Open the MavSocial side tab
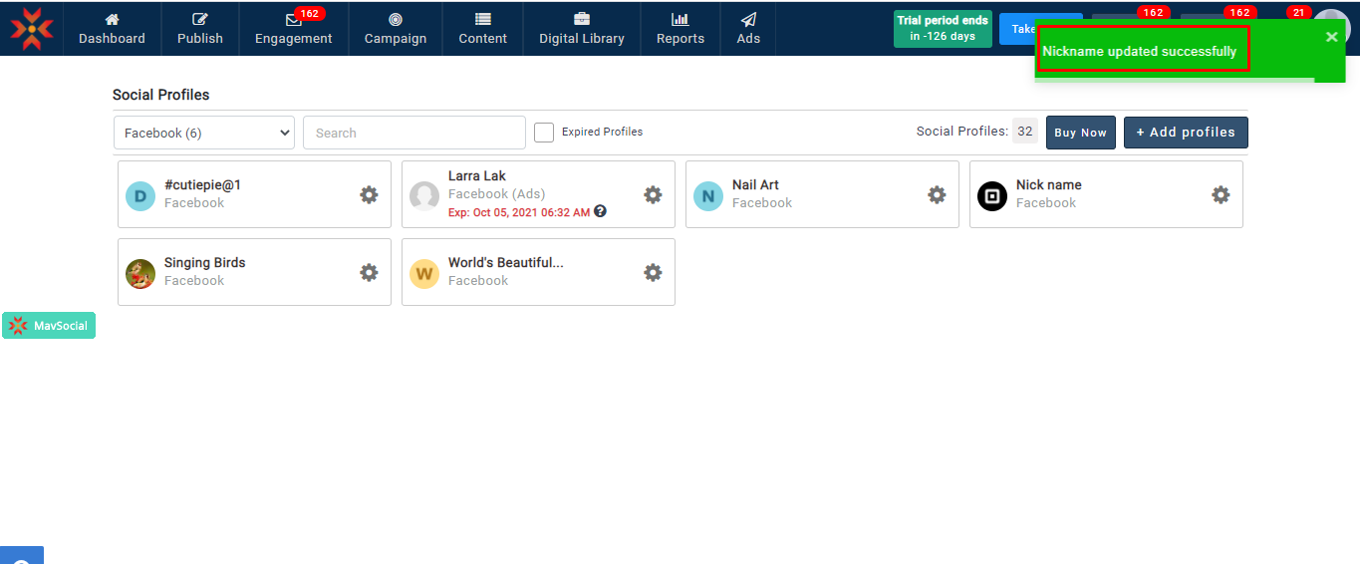This screenshot has width=1360, height=564. 49,326
